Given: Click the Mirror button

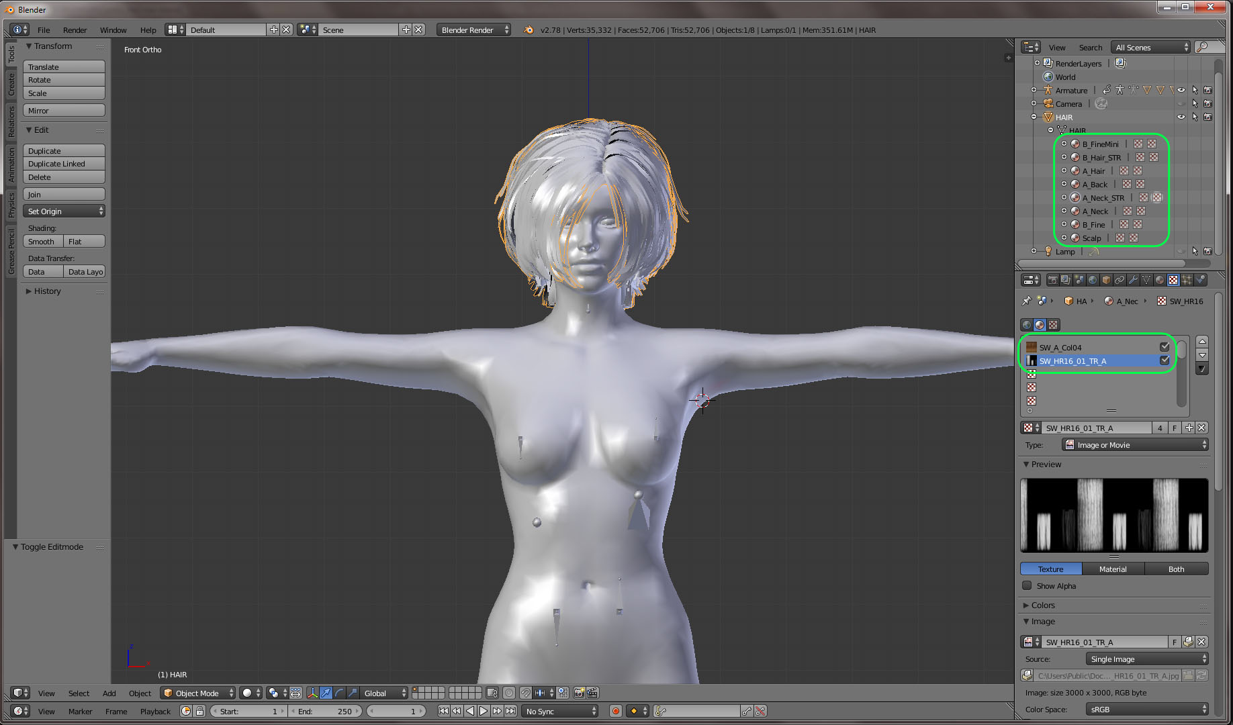Looking at the screenshot, I should [64, 110].
